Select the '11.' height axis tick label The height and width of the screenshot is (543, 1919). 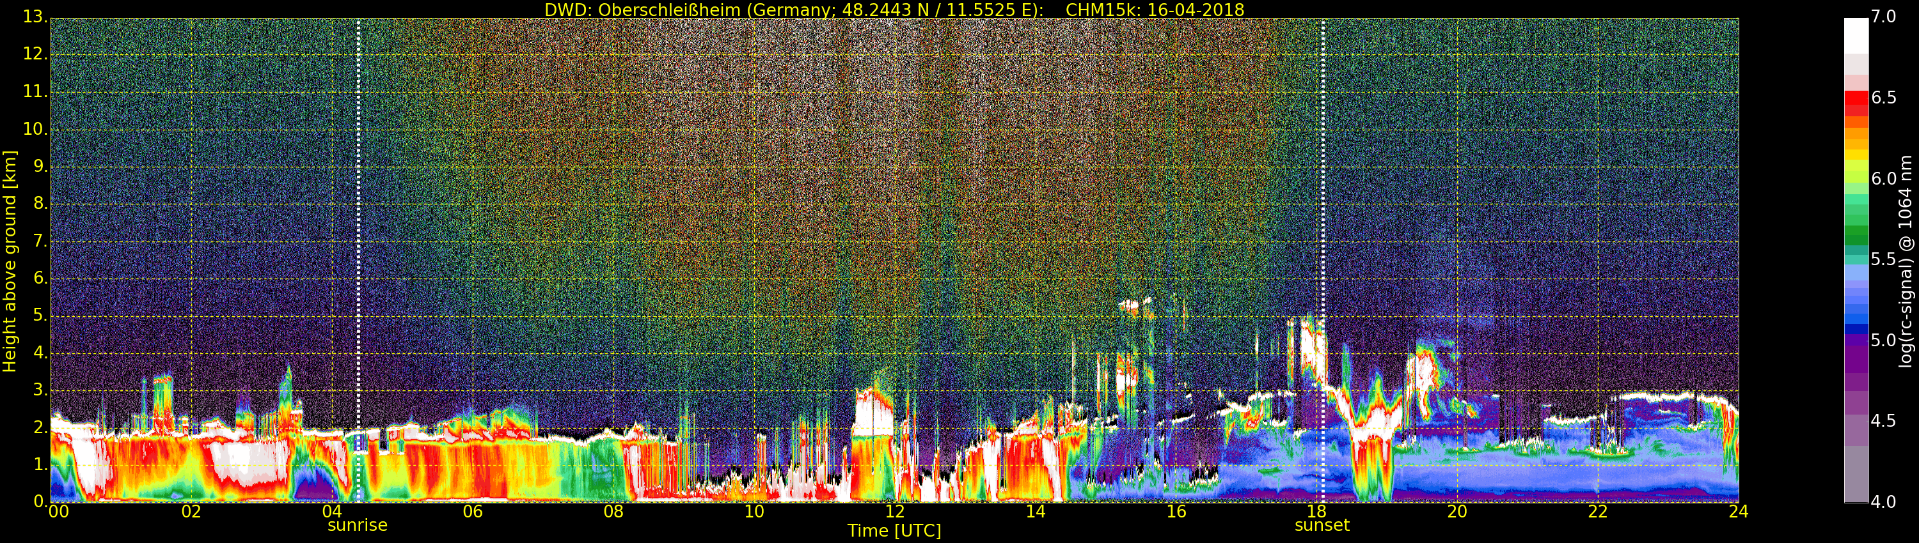(x=35, y=92)
